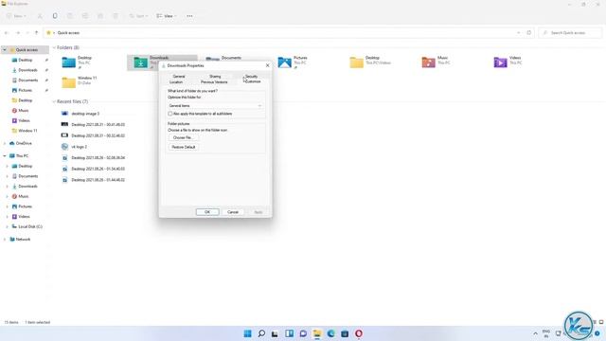Collapse the Recent files group header
This screenshot has height=341, width=606.
click(54, 101)
